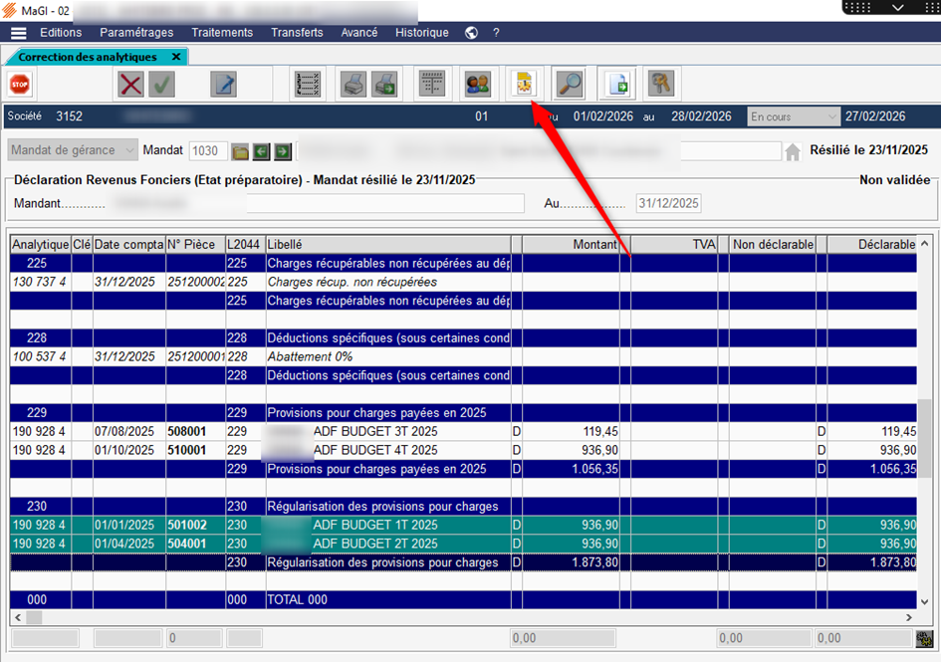The height and width of the screenshot is (662, 941).
Task: Select the ADF BUDGET 3T 2025 row
Action: pyautogui.click(x=375, y=431)
